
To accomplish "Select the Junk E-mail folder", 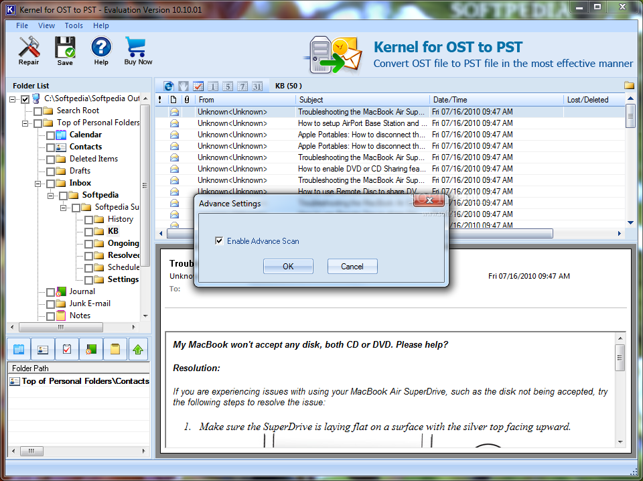I will (x=90, y=303).
